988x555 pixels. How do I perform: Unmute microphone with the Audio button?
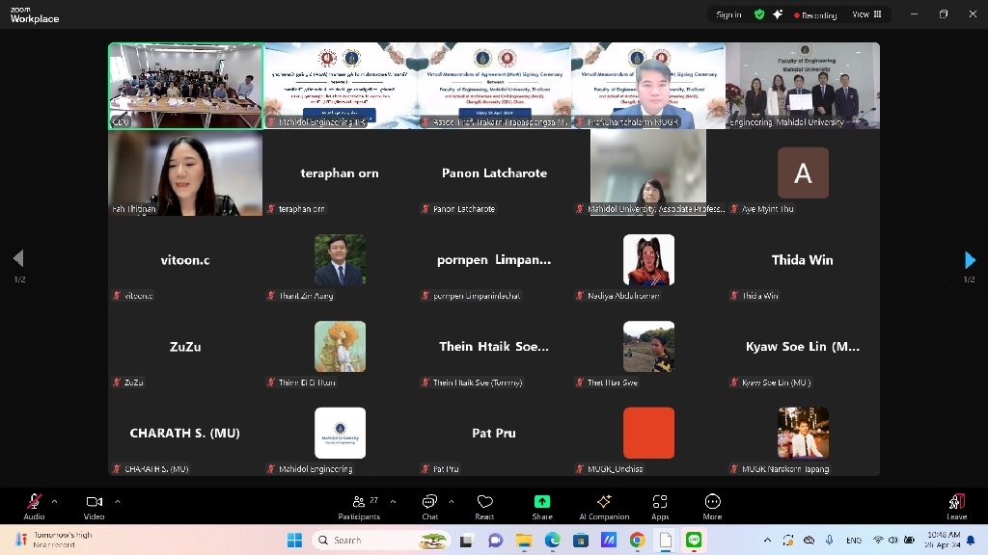[x=34, y=505]
